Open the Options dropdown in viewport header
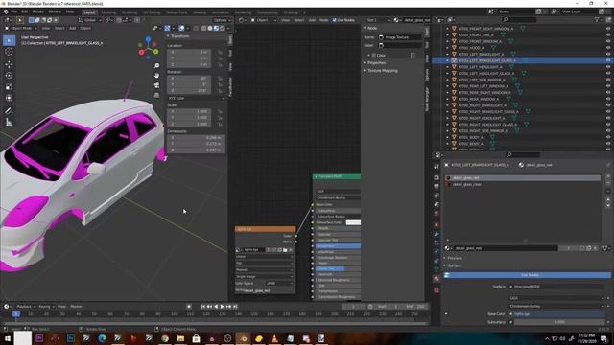 click(222, 20)
